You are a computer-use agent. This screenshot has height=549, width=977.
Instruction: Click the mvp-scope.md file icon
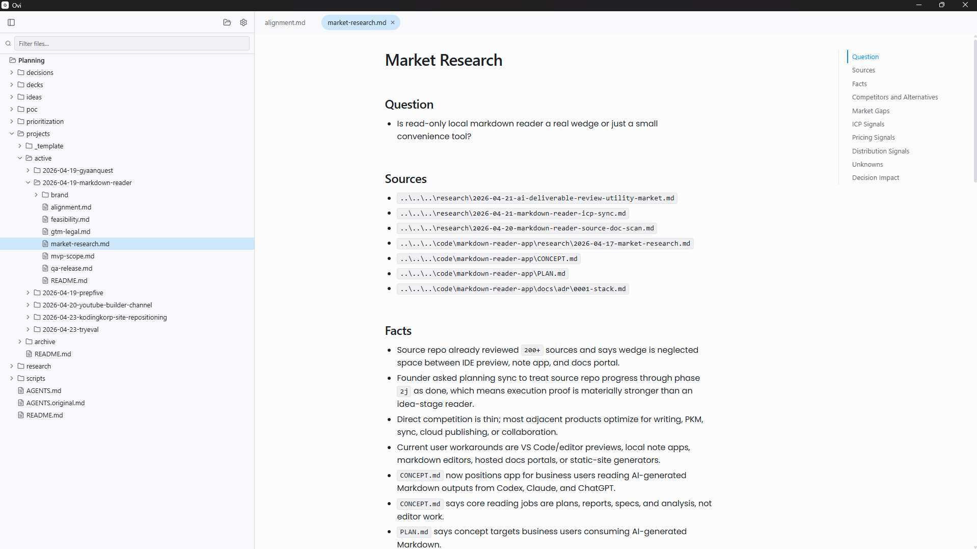click(x=45, y=256)
